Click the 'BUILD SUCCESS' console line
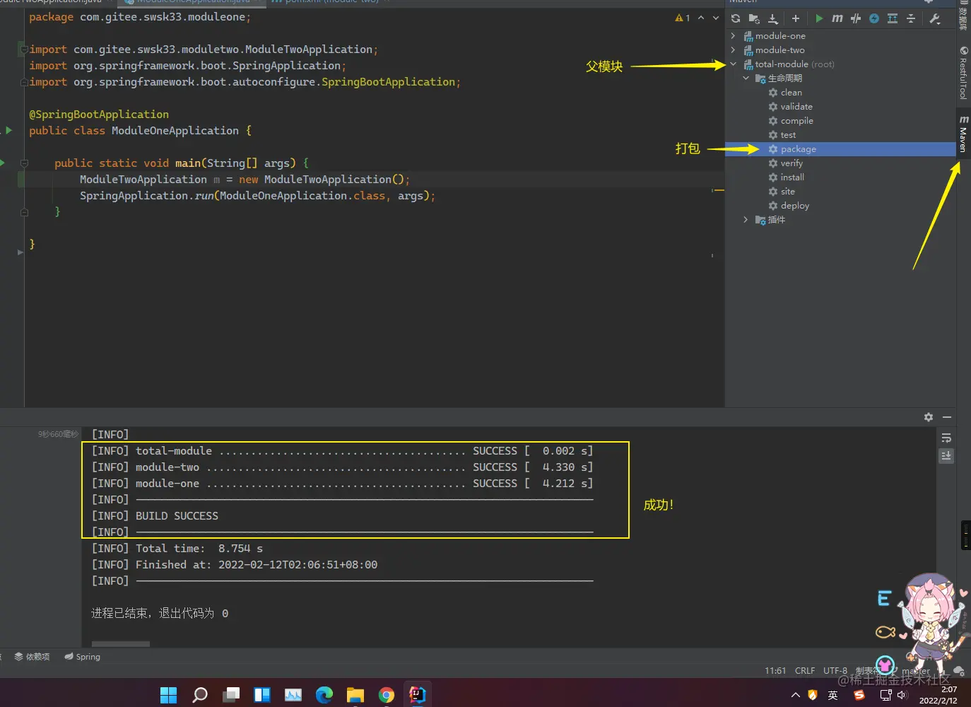Screen dimensions: 971x707 (177, 516)
